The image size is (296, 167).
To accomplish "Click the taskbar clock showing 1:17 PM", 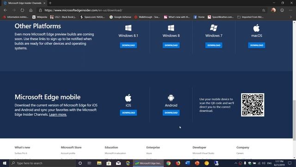I will 279,163.
